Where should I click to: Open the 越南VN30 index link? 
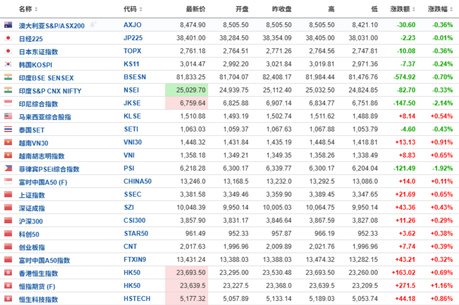(x=34, y=143)
